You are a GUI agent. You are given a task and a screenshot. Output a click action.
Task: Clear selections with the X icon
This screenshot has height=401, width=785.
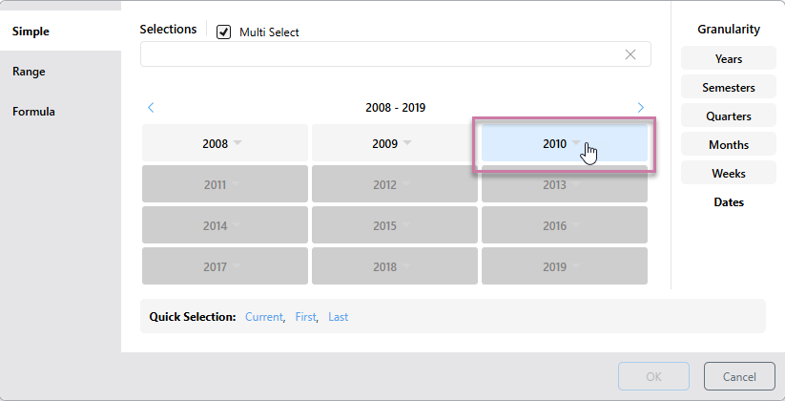point(630,54)
